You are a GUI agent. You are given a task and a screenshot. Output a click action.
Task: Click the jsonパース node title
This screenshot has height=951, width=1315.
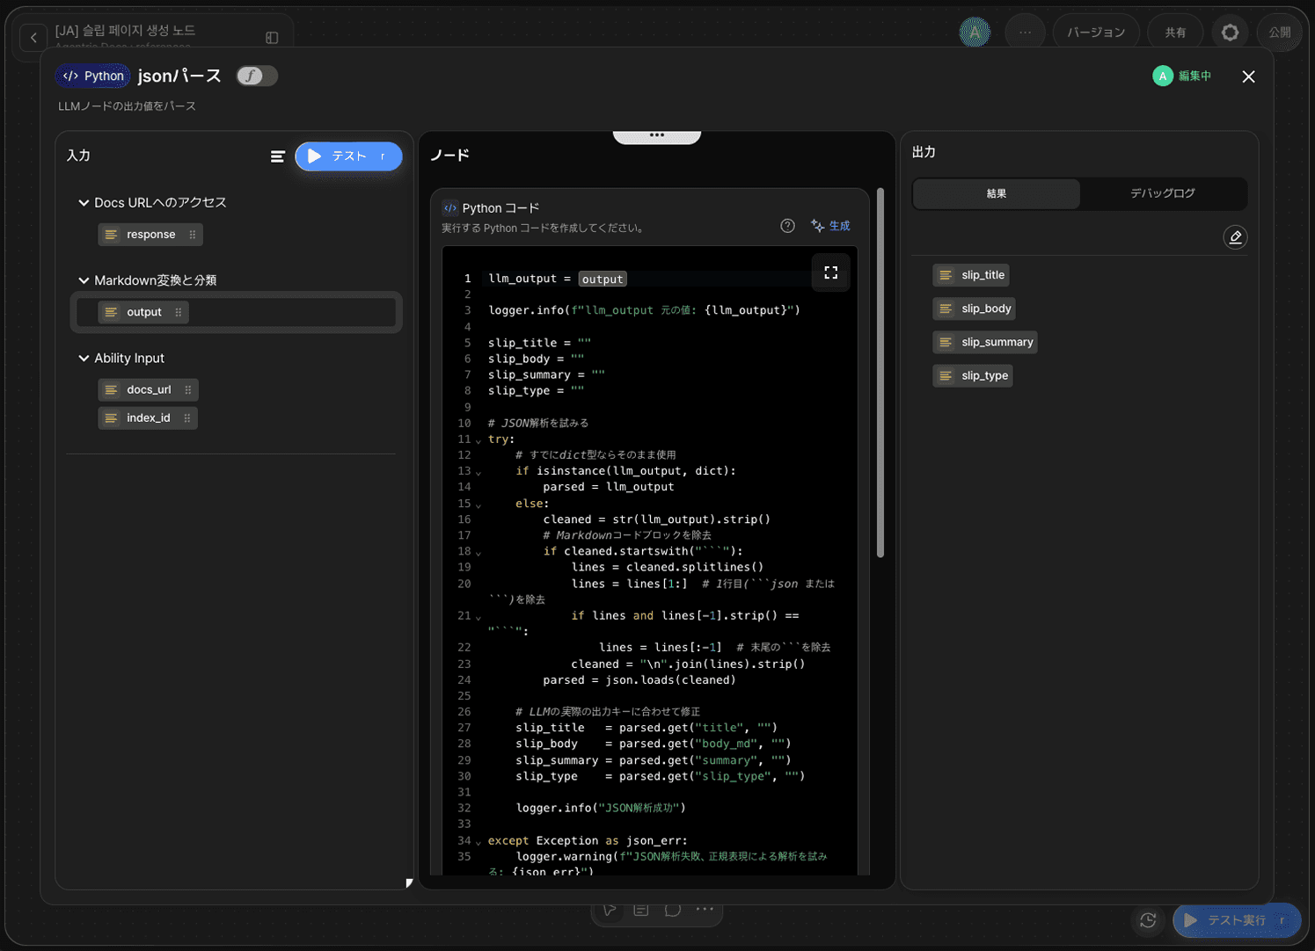click(x=179, y=76)
